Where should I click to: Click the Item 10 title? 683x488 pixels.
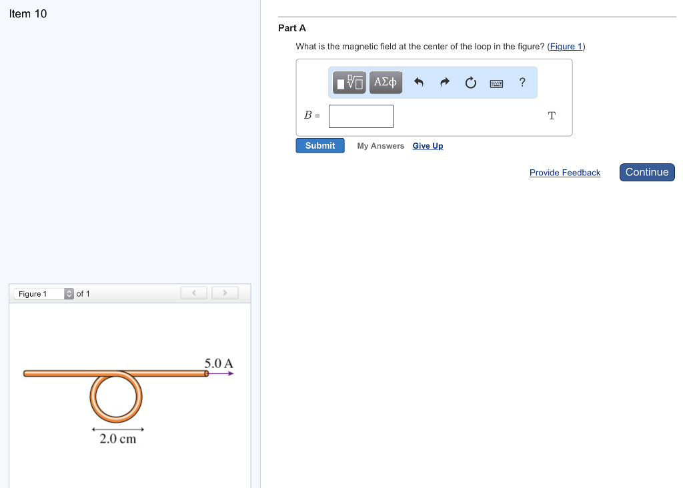point(28,14)
